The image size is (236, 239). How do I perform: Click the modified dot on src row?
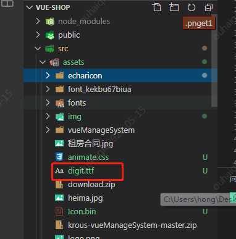(x=204, y=48)
